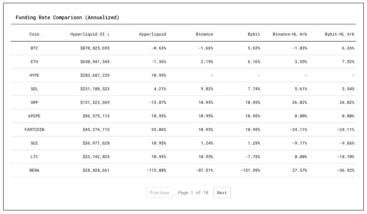Viewport: 367px width, 214px height.
Task: Select the SOL coin row
Action: pos(34,89)
